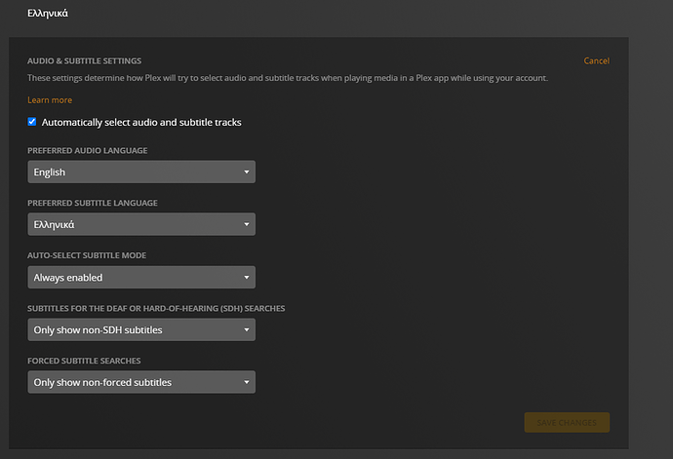
Task: Open the 'Always enabled' subtitle mode dropdown
Action: pos(141,278)
